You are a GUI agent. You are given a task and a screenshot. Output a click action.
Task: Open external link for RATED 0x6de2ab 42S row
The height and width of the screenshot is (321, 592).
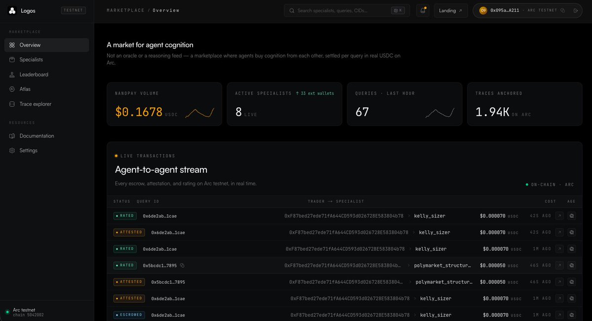coord(559,216)
